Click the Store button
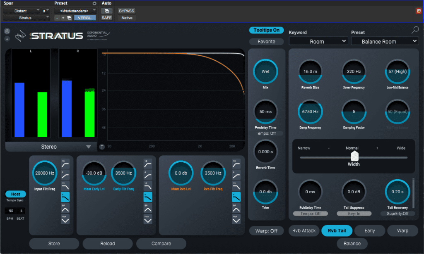The height and width of the screenshot is (254, 424). point(54,244)
